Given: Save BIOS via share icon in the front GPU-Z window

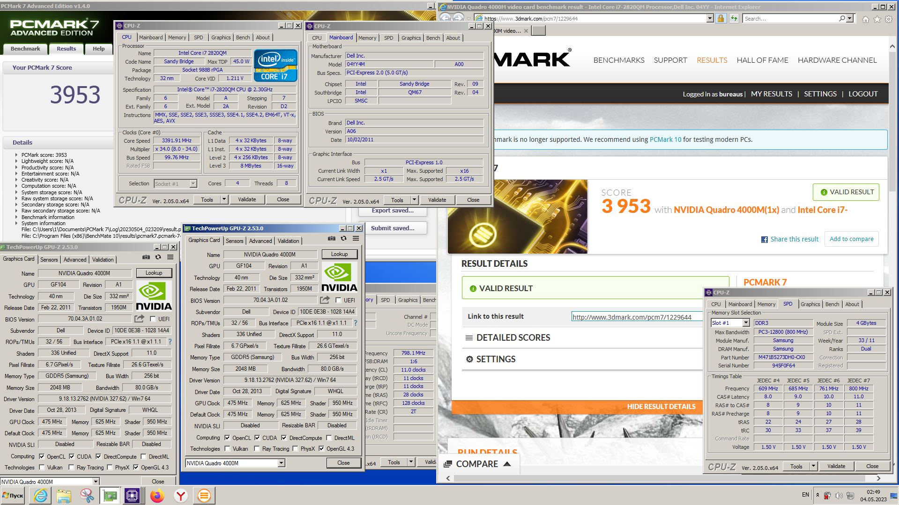Looking at the screenshot, I should (x=325, y=300).
